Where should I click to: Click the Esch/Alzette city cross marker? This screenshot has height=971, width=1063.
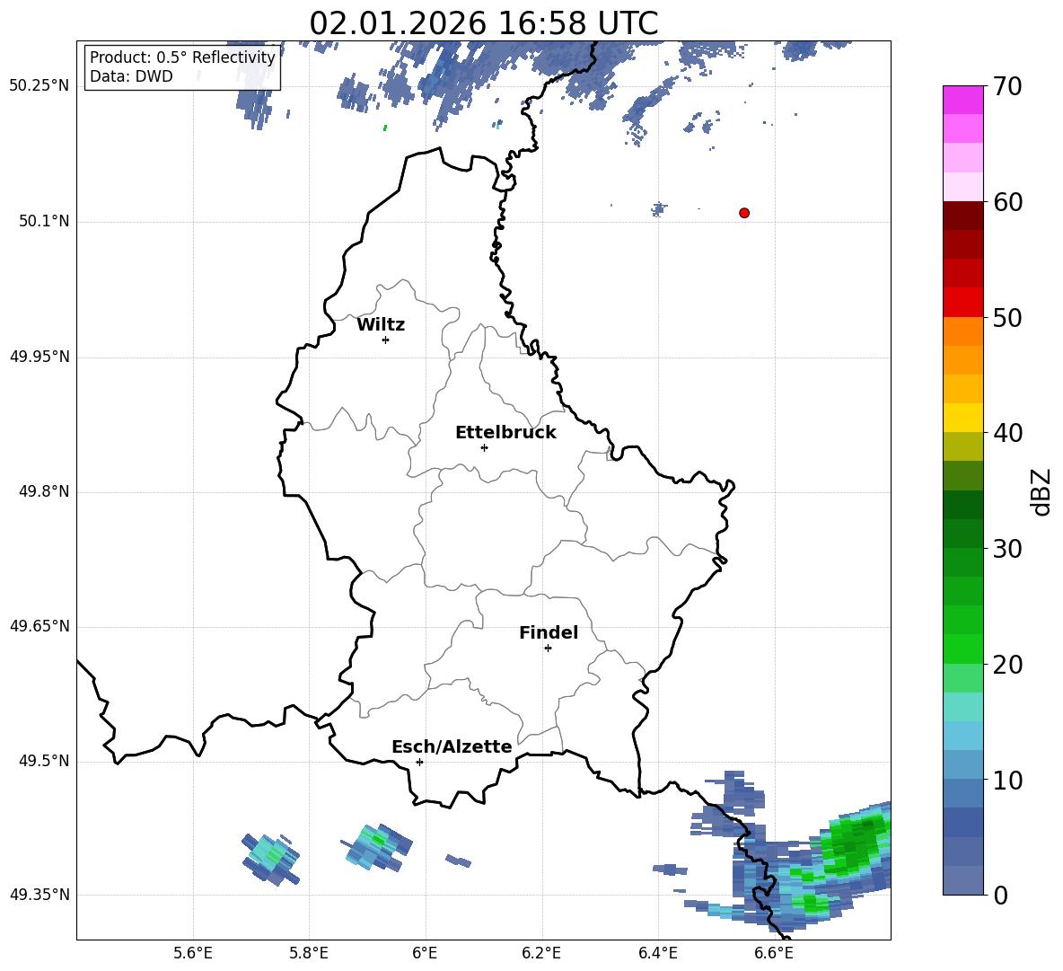point(419,762)
